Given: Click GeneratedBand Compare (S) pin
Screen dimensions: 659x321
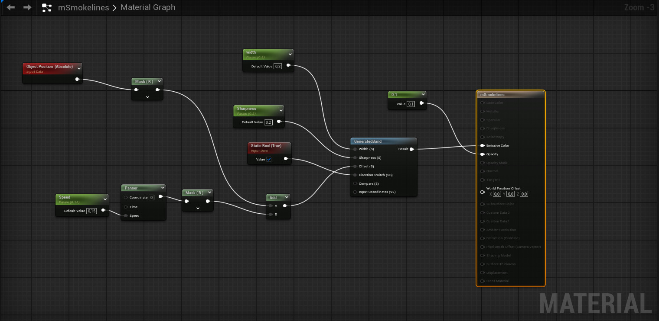Looking at the screenshot, I should pyautogui.click(x=356, y=183).
